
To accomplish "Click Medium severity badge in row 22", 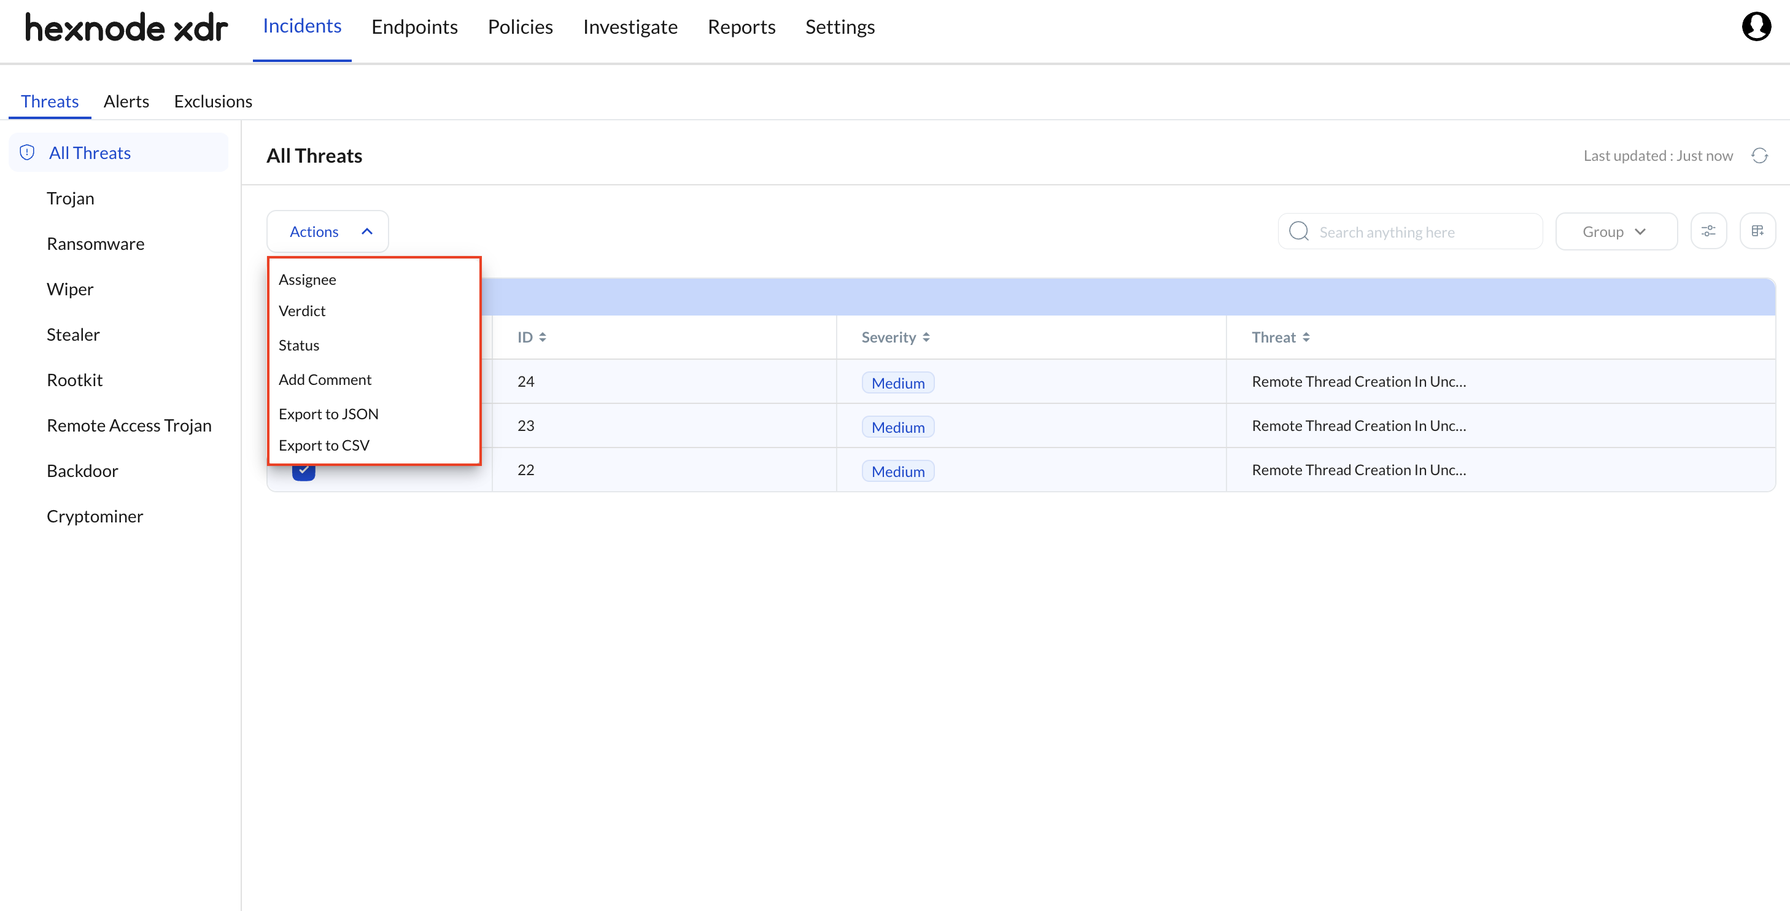I will (898, 471).
